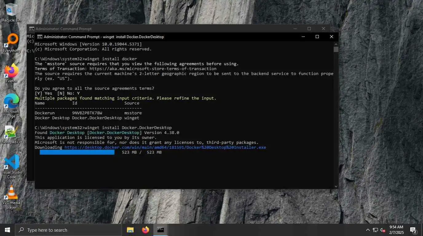Image resolution: width=423 pixels, height=236 pixels.
Task: Switch to Command Prompt taskbar button
Action: point(160,230)
